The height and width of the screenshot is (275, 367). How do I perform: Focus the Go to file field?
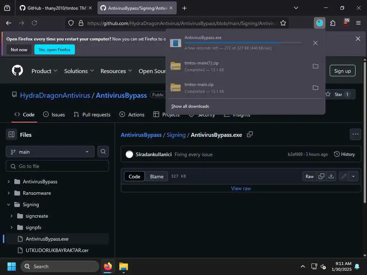coord(57,166)
